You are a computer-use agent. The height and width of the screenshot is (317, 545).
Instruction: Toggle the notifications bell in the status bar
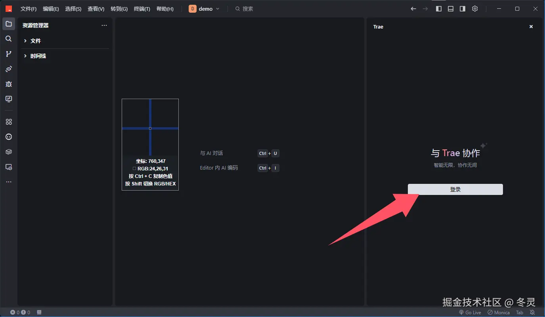532,312
